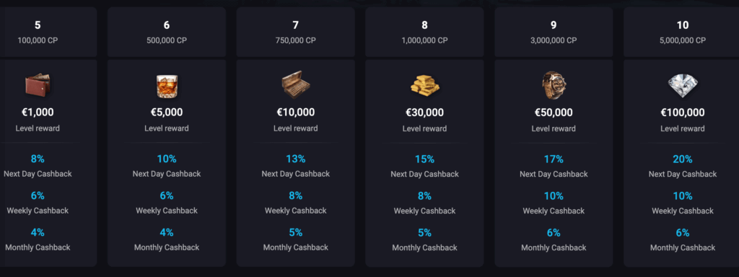This screenshot has height=277, width=739.
Task: Click the diamond icon
Action: coord(683,87)
